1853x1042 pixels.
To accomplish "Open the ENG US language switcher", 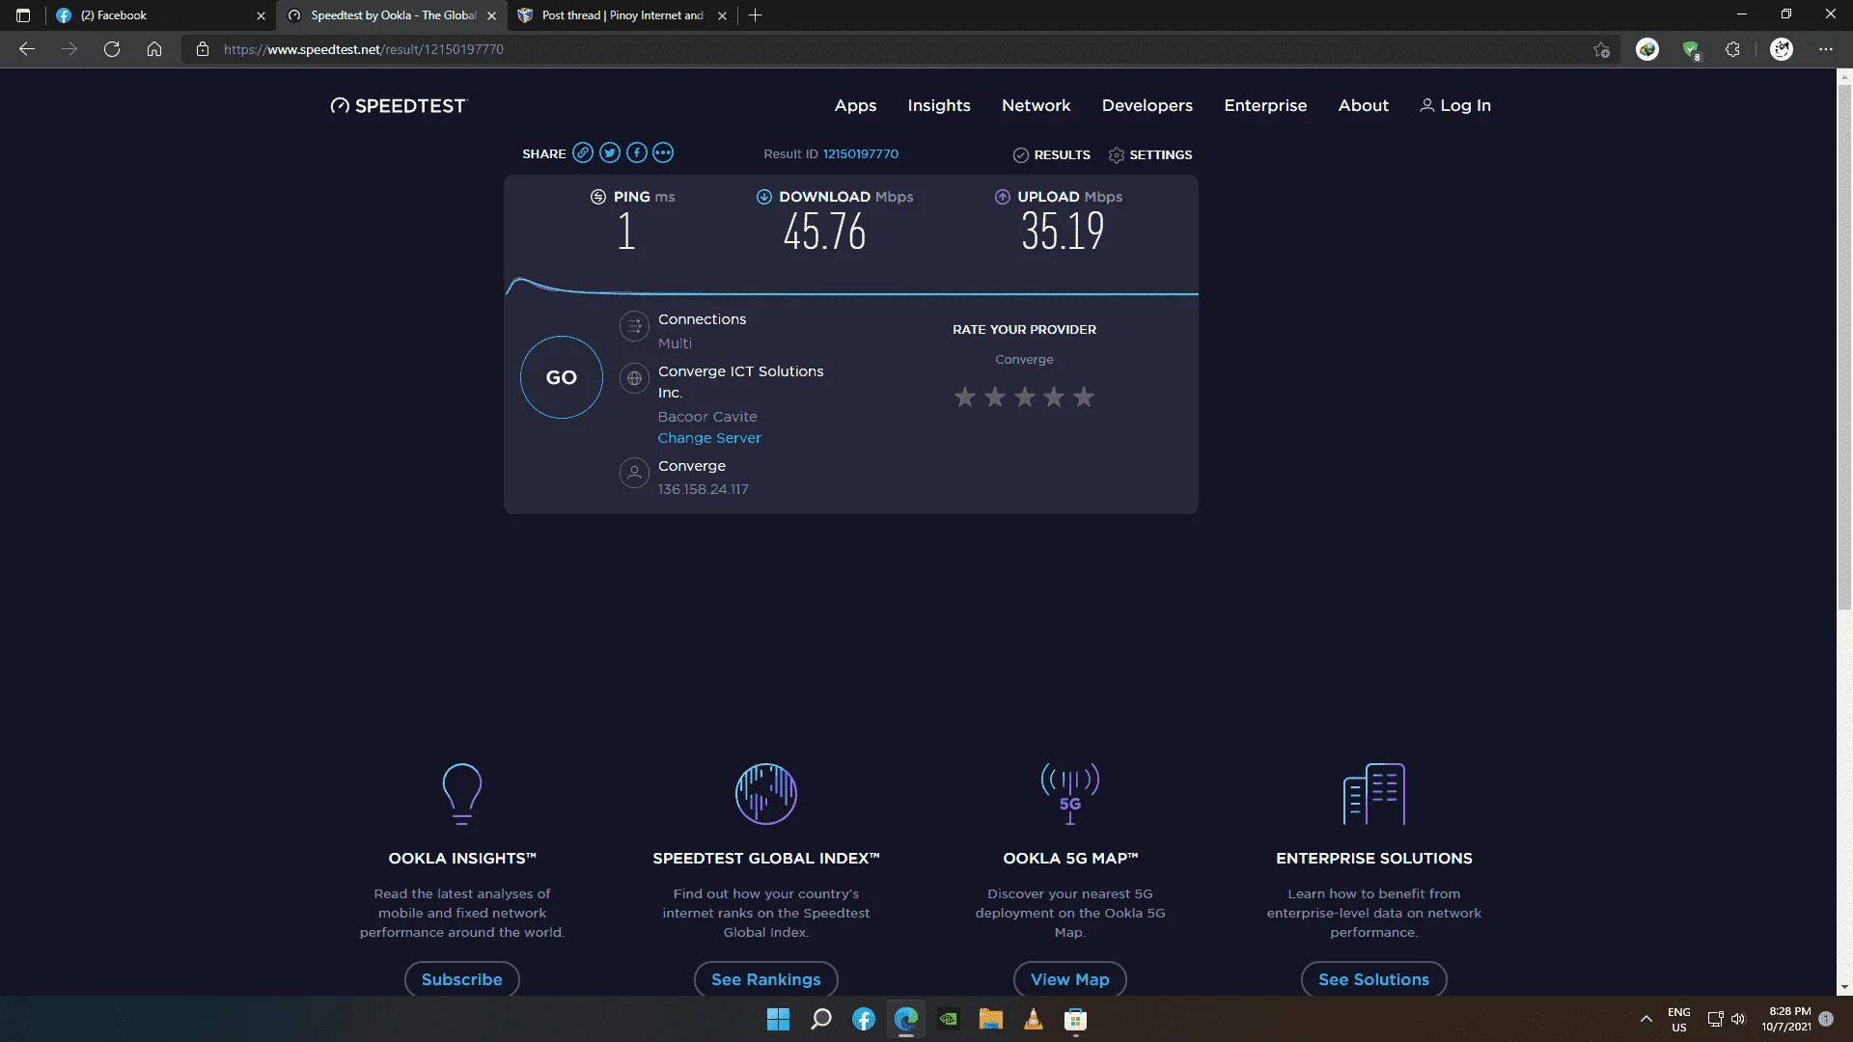I will [x=1678, y=1019].
